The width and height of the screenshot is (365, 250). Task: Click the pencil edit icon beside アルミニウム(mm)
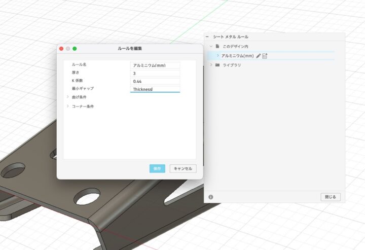(x=258, y=56)
